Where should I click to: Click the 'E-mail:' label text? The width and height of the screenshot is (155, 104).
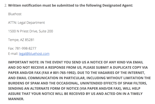click(x=13, y=54)
